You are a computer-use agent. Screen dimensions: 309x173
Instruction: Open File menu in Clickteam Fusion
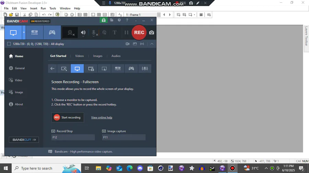(6, 9)
